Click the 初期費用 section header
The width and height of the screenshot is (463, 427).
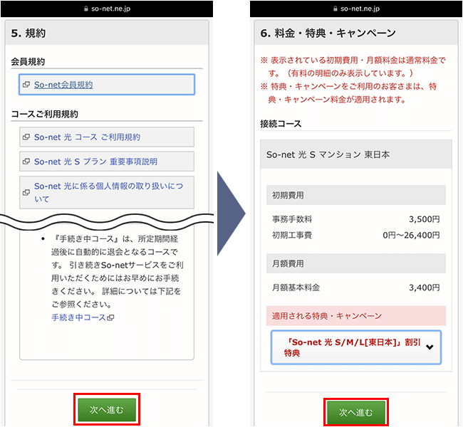[356, 195]
